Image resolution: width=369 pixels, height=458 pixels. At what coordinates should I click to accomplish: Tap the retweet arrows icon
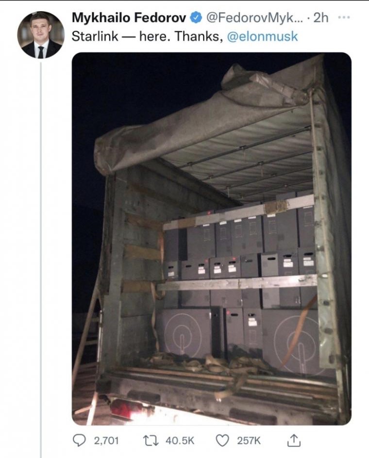tap(151, 440)
